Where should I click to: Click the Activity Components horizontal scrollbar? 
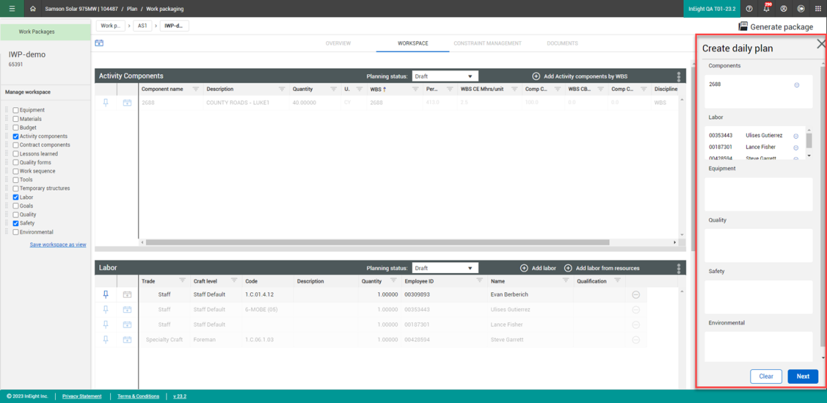click(x=378, y=242)
